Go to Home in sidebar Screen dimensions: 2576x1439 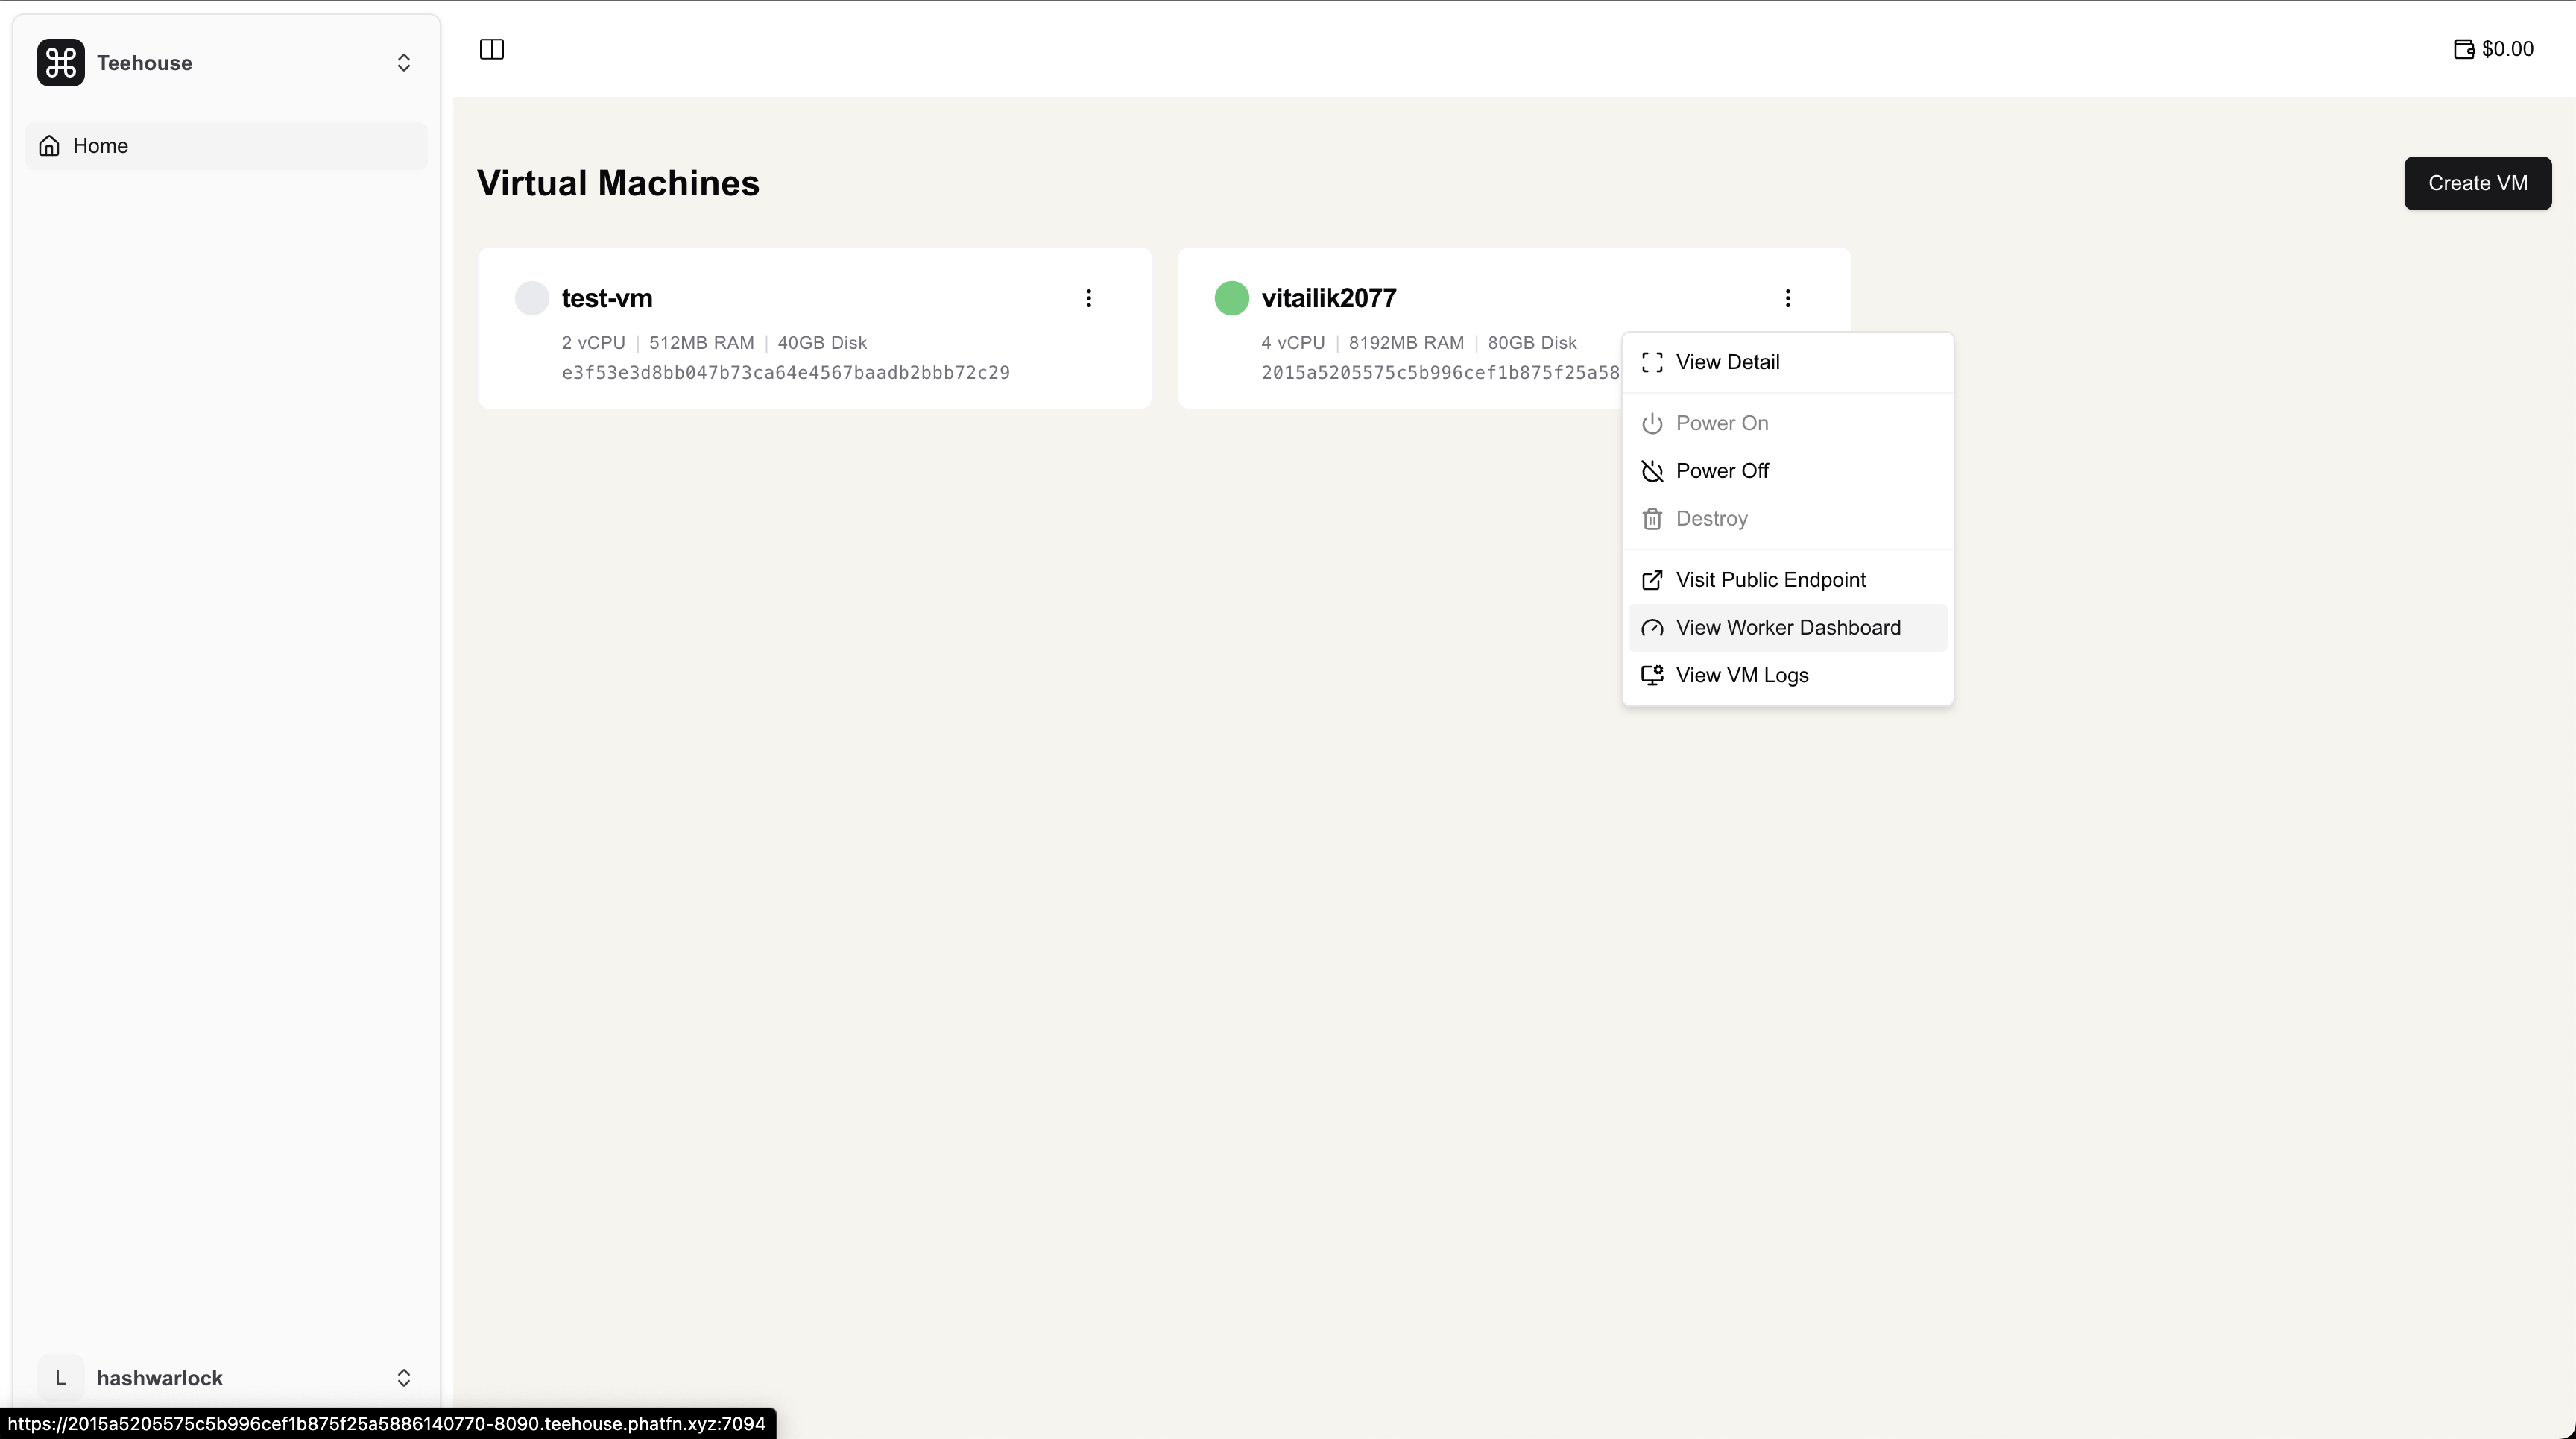tap(100, 146)
